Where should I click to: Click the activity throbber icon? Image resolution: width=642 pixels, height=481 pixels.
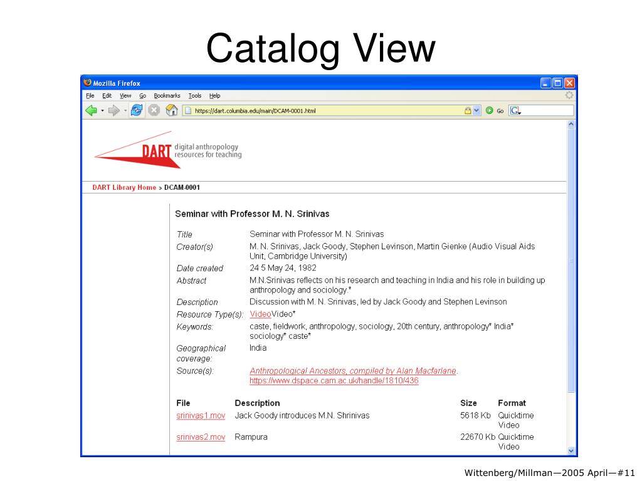click(569, 95)
